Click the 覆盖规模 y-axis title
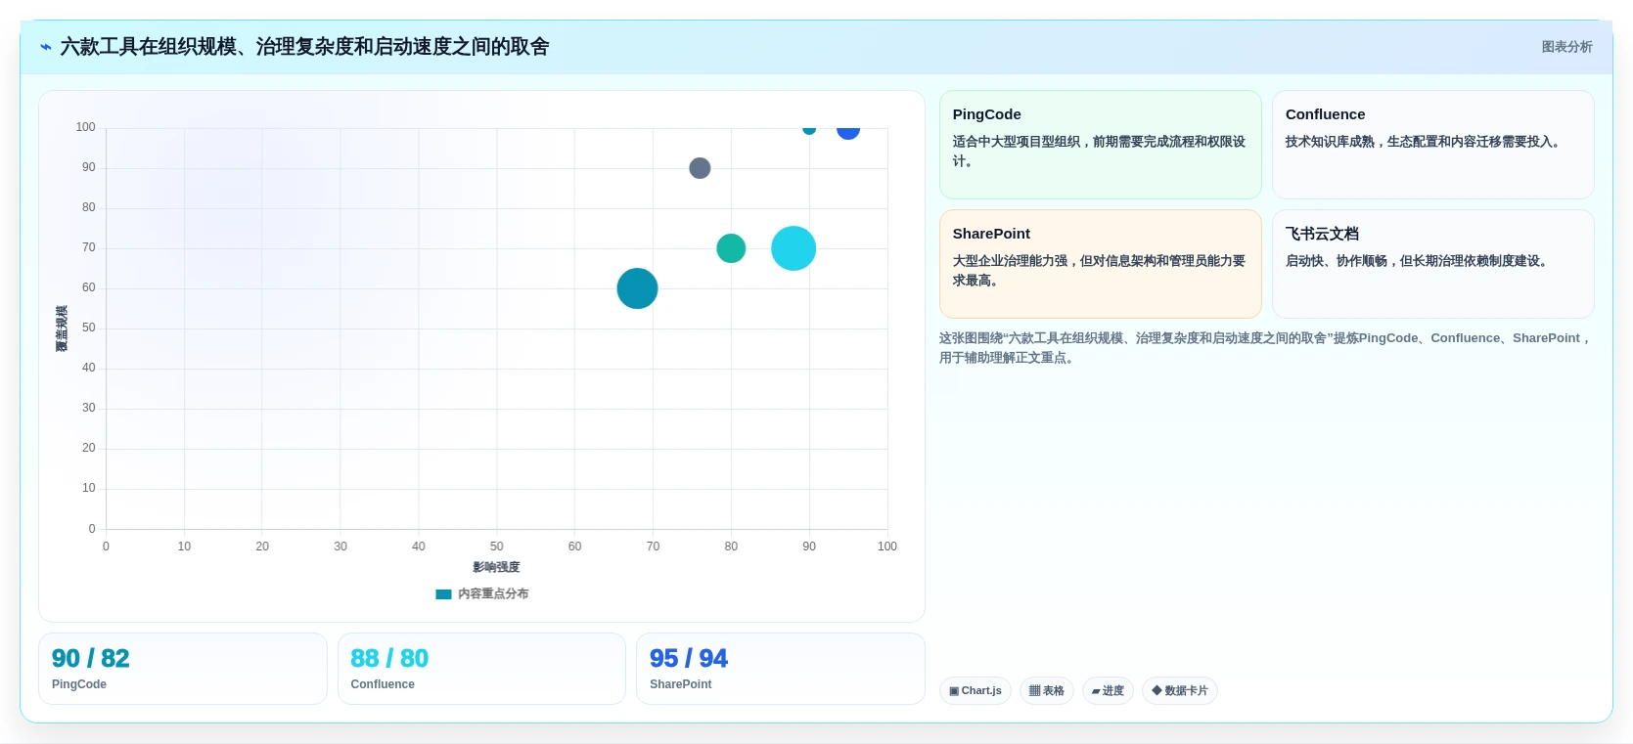The height and width of the screenshot is (744, 1633). coord(62,328)
